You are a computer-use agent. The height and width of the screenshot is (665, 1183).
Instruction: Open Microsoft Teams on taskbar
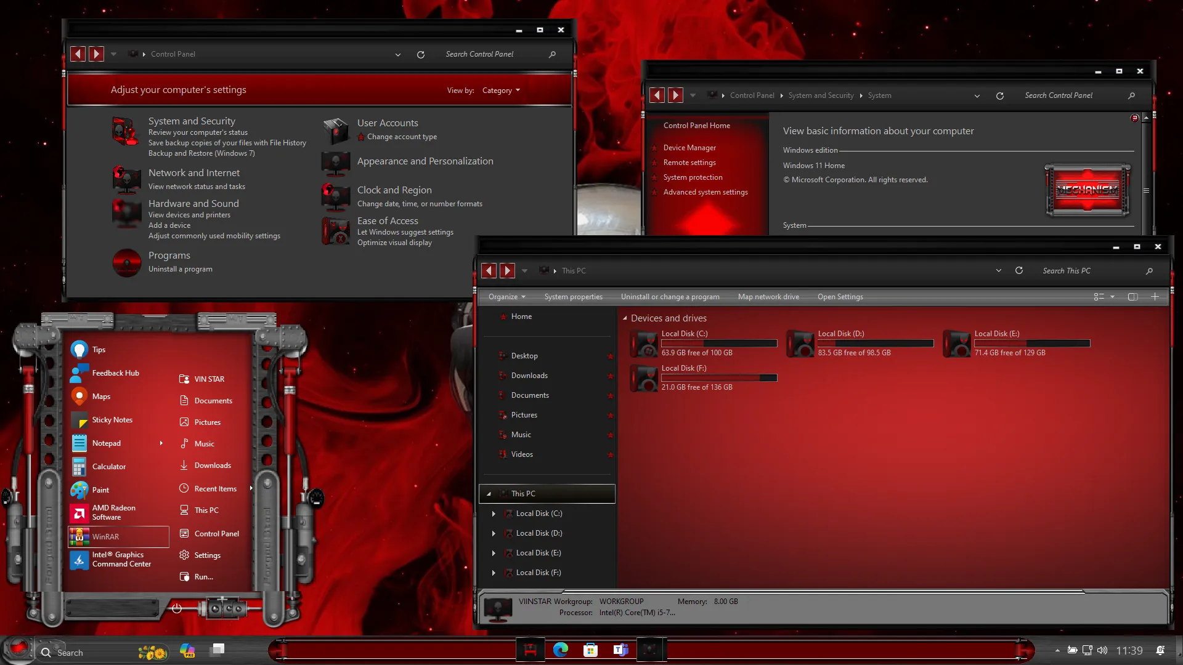(x=620, y=650)
